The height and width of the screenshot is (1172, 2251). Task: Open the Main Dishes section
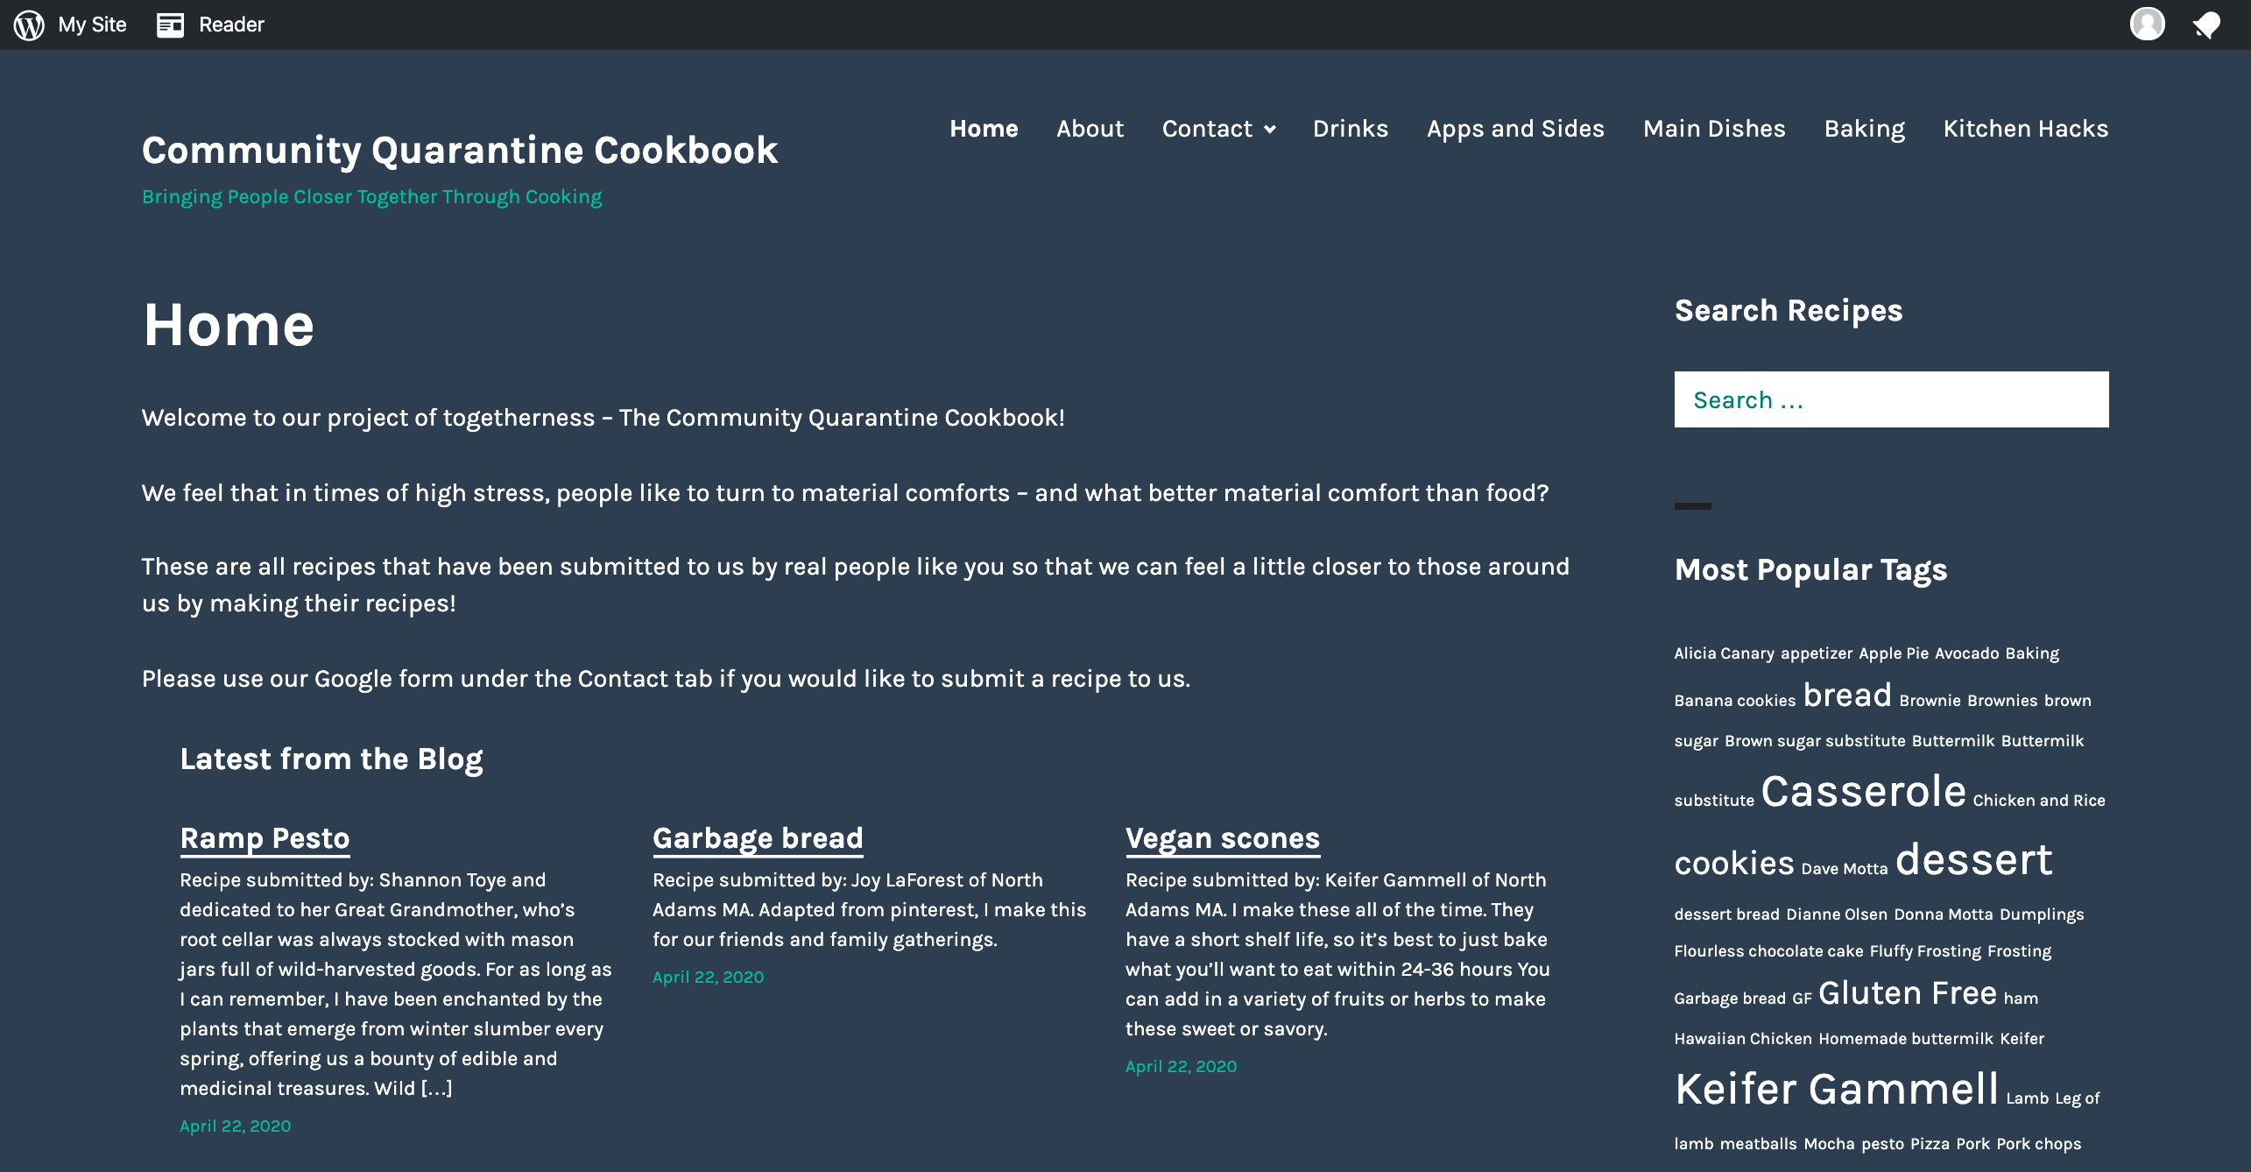1714,129
